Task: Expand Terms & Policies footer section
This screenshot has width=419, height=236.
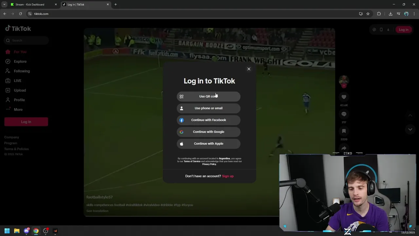Action: 17,149
